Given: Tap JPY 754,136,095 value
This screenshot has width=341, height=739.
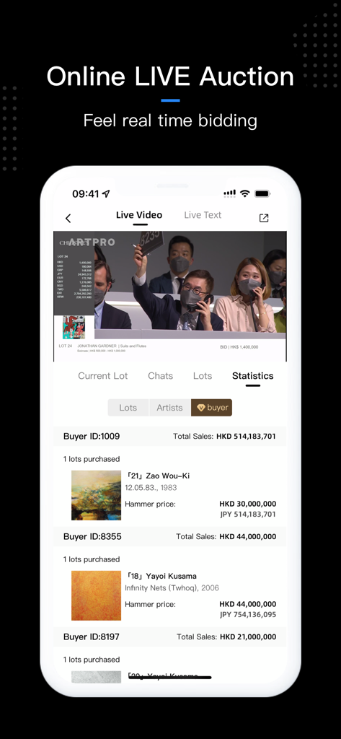Looking at the screenshot, I should [248, 615].
